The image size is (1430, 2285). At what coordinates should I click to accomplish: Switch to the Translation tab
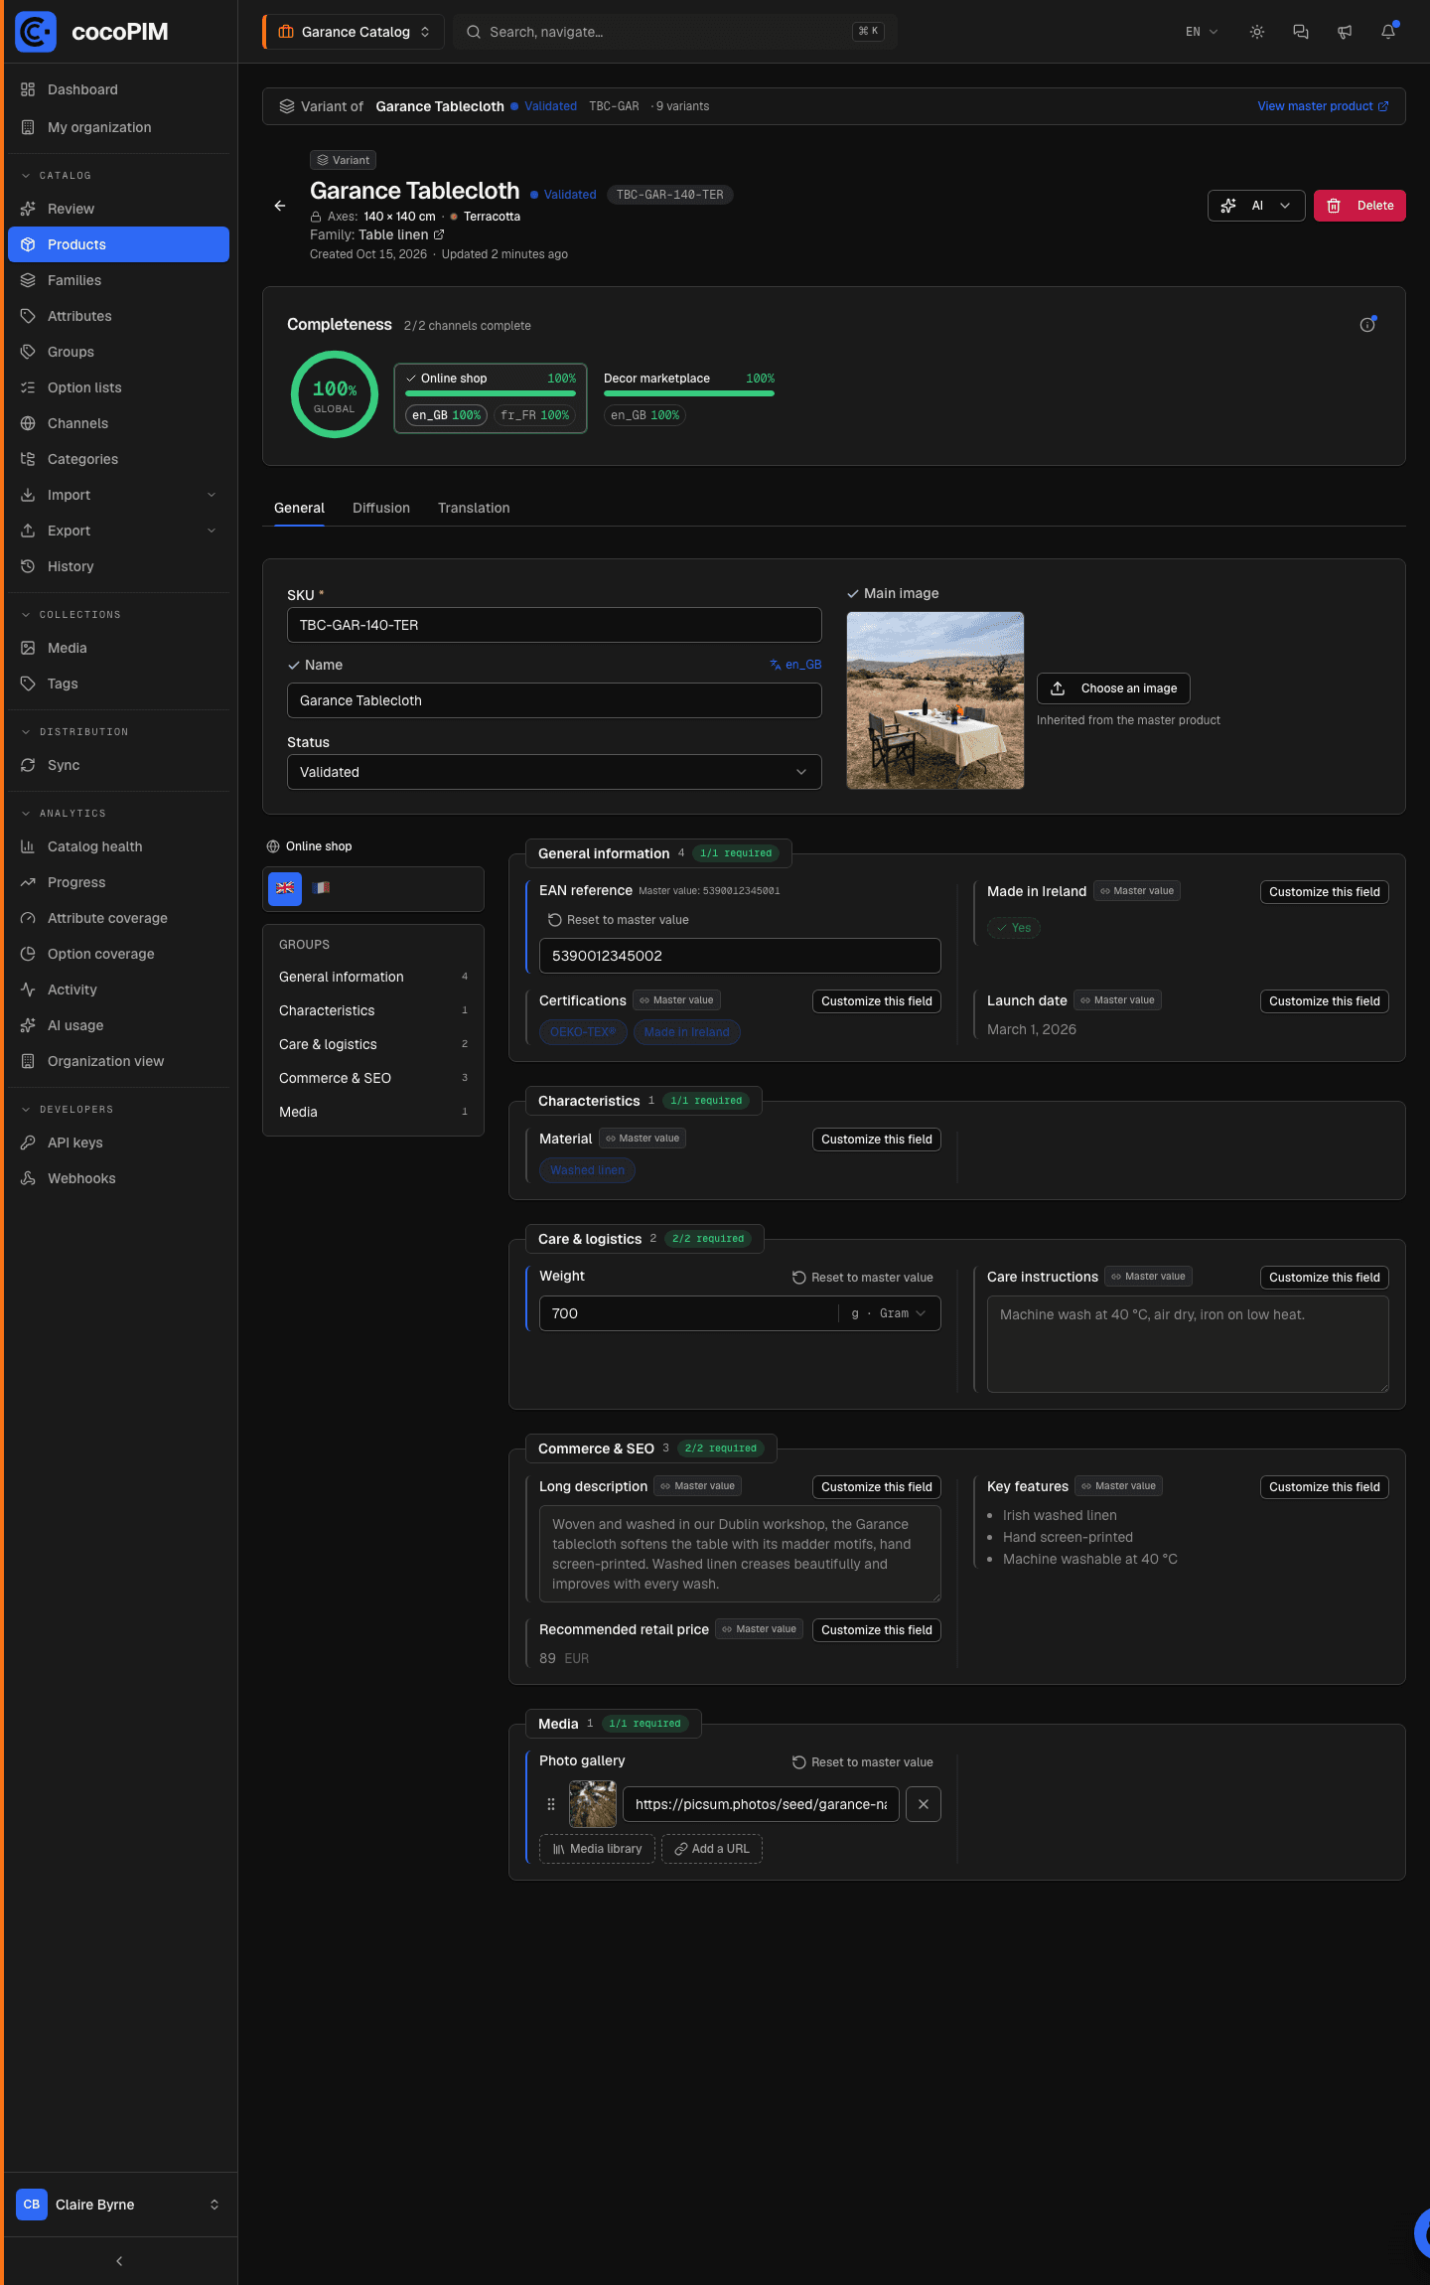(474, 508)
